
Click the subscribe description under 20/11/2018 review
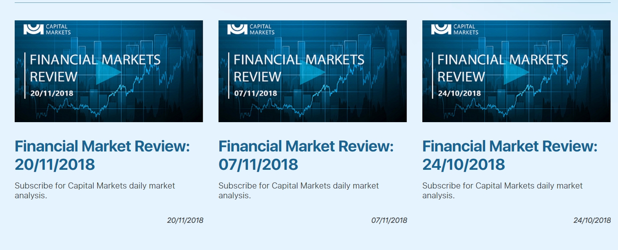pyautogui.click(x=95, y=191)
